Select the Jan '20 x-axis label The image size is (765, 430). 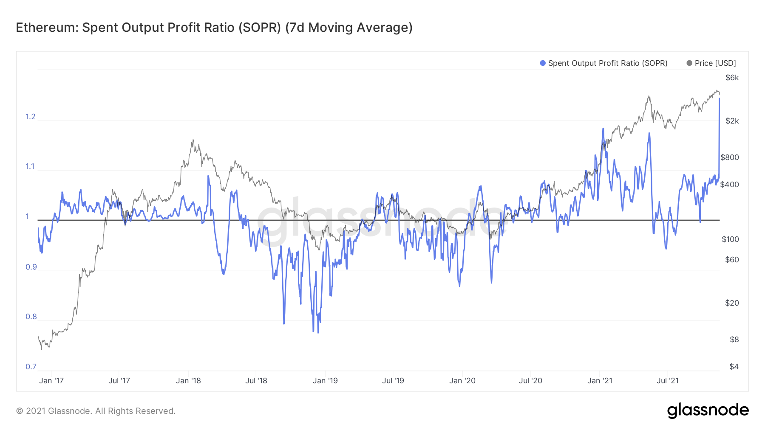click(x=462, y=381)
